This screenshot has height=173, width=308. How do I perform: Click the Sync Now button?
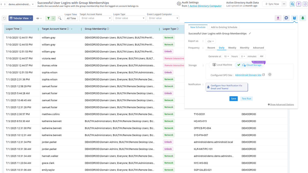pyautogui.click(x=272, y=4)
